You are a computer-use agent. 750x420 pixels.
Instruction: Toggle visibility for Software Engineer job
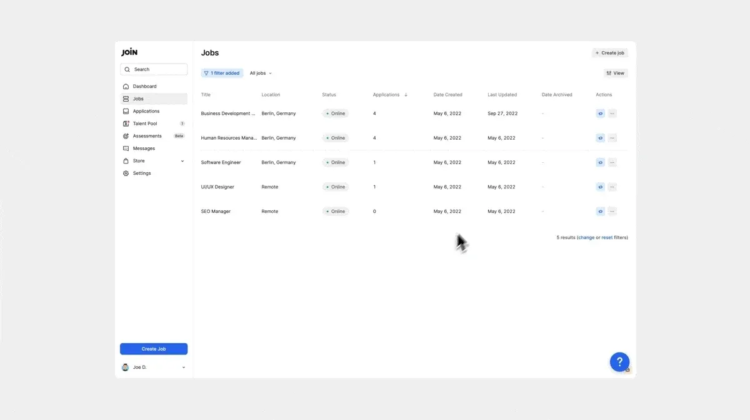(600, 162)
